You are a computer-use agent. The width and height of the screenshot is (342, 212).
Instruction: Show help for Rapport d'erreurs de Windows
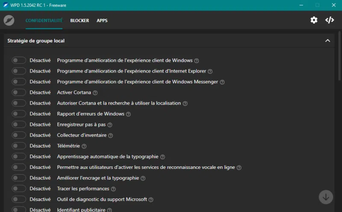tap(129, 114)
